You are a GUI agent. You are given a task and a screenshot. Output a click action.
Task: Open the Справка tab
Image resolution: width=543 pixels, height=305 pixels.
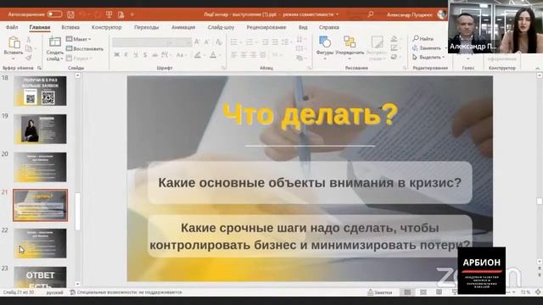coord(328,27)
